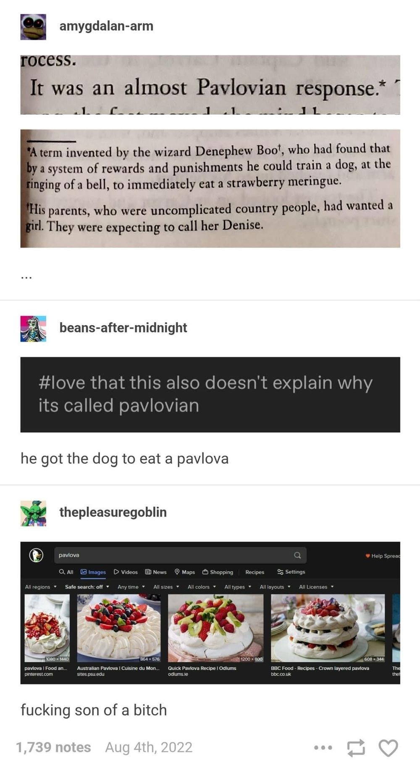Click the DuckDuckGo duck logo
This screenshot has height=778, width=420.
[36, 555]
